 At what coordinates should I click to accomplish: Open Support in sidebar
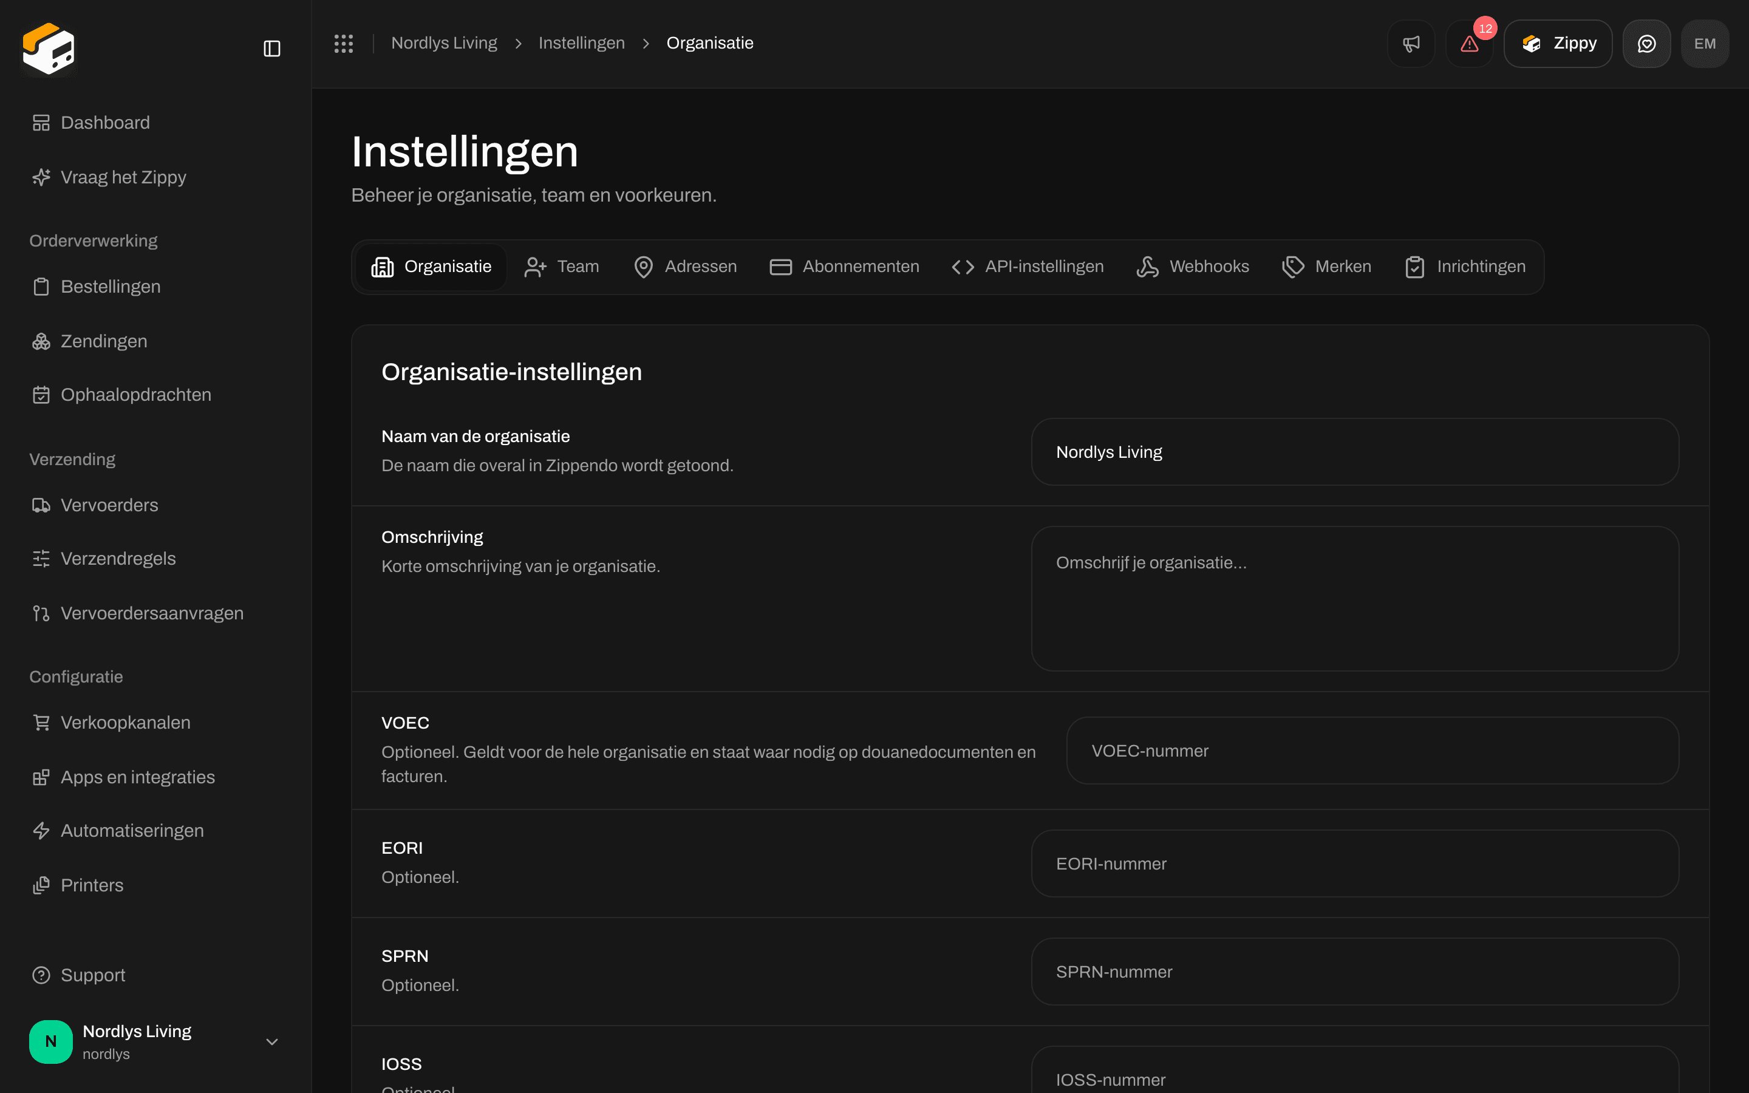coord(155,975)
